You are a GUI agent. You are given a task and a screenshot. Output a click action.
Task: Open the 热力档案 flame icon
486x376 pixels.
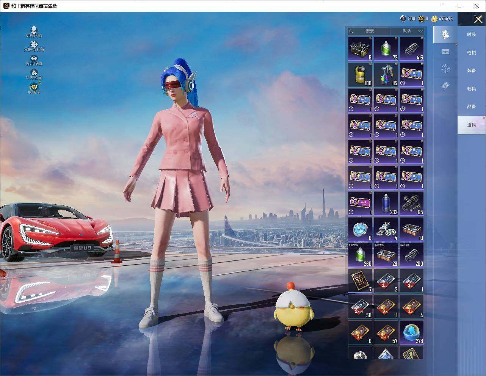point(34,74)
